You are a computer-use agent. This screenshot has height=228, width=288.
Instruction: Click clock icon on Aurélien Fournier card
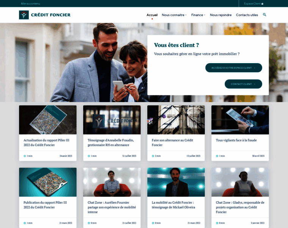coord(89,223)
